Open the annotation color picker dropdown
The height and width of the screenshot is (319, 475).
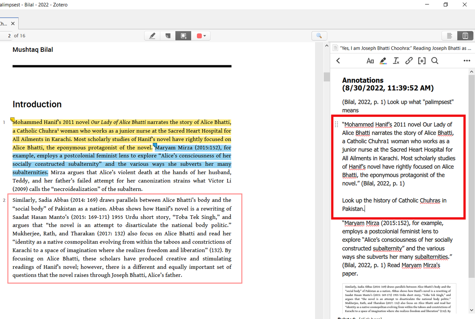pos(202,36)
